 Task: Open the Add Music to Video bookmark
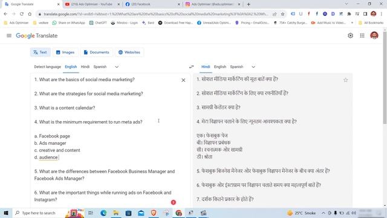click(x=328, y=23)
